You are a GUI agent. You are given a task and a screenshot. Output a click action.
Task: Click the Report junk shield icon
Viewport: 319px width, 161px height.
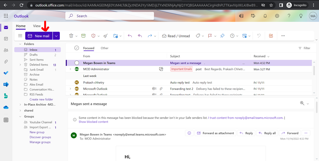[93, 36]
